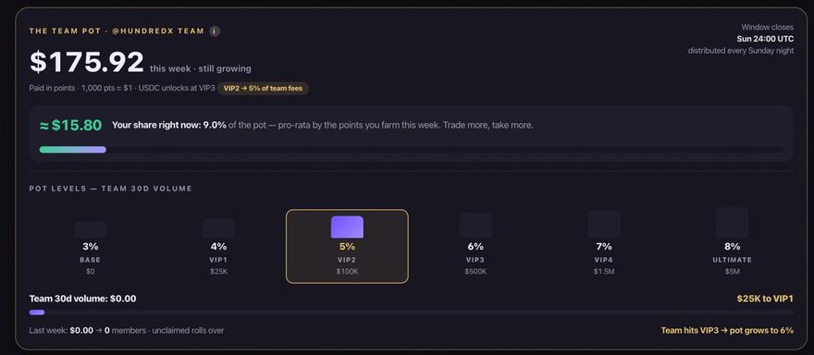The width and height of the screenshot is (814, 355).
Task: Click the VIP3 level bar icon
Action: 475,226
